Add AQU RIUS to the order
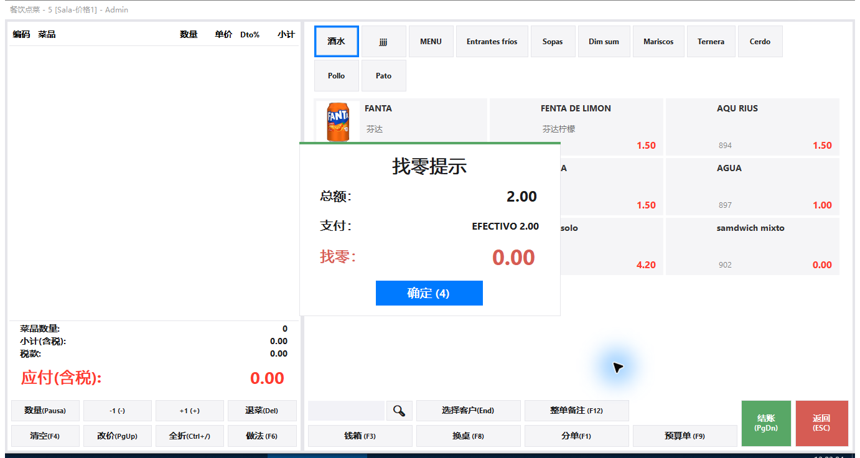Image resolution: width=860 pixels, height=458 pixels. coord(752,126)
